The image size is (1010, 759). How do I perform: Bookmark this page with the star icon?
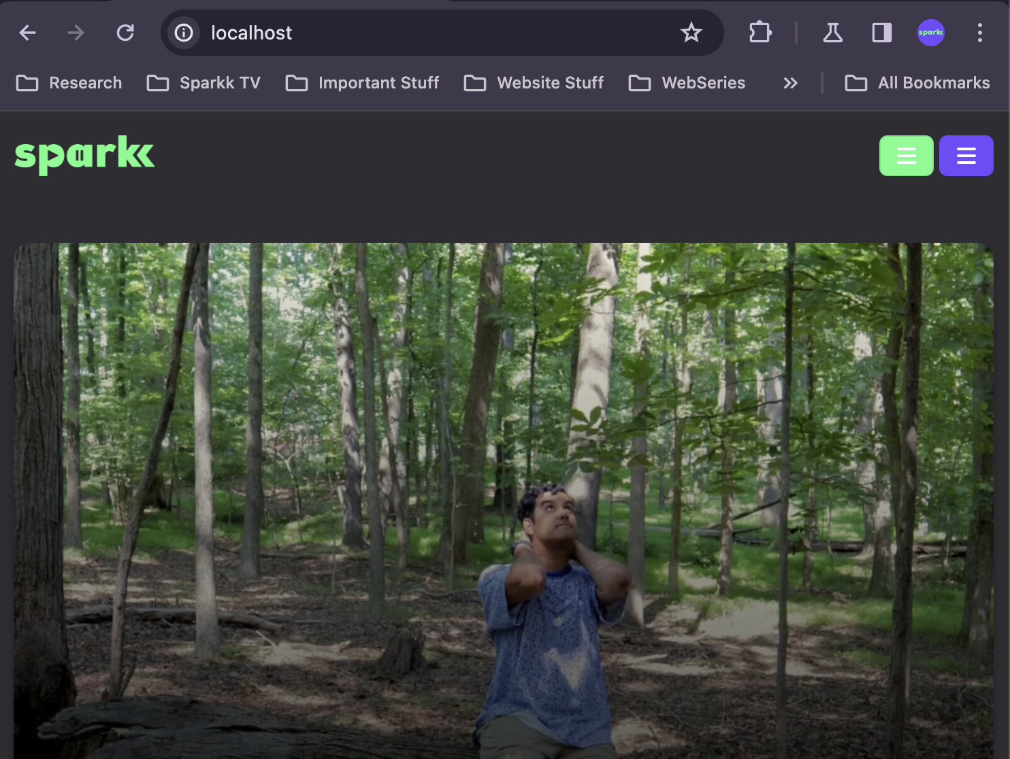[x=691, y=33]
